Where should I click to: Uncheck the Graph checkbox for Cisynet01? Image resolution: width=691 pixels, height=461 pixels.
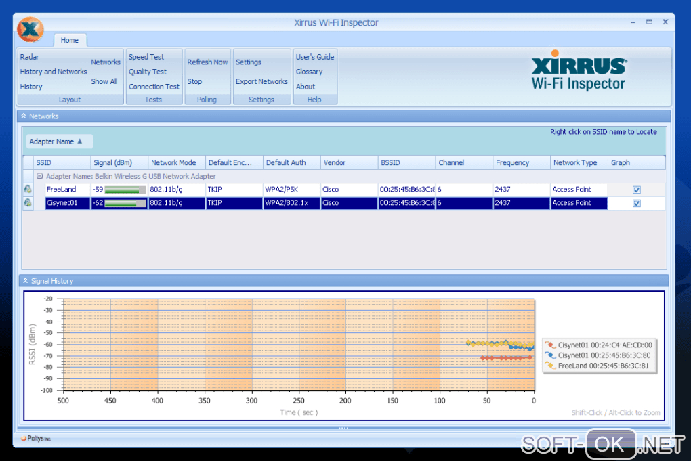pyautogui.click(x=636, y=203)
